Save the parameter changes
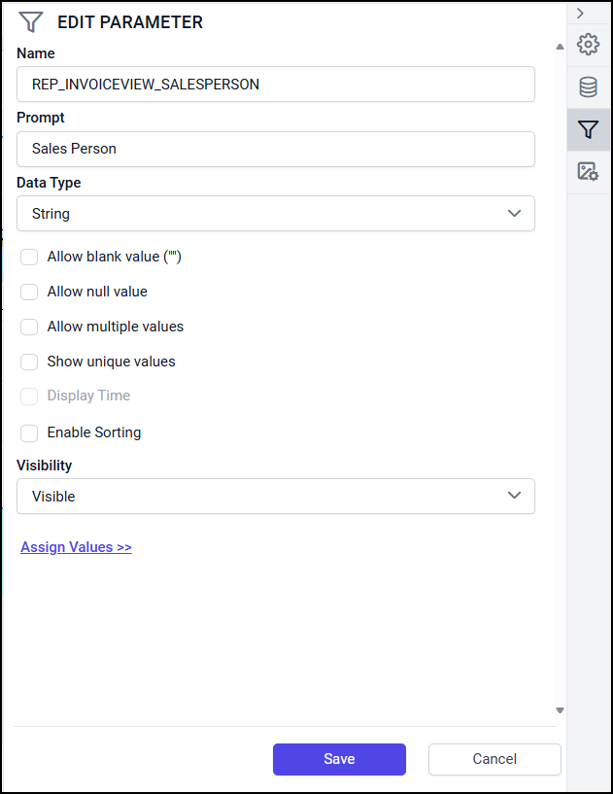Image resolution: width=613 pixels, height=794 pixels. [x=339, y=759]
